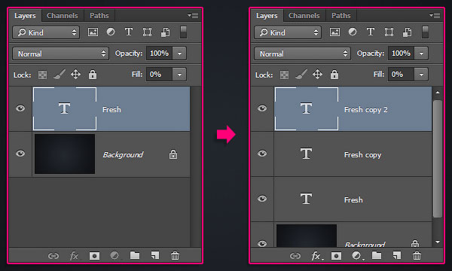Filter for type layers in left panel

[x=129, y=32]
